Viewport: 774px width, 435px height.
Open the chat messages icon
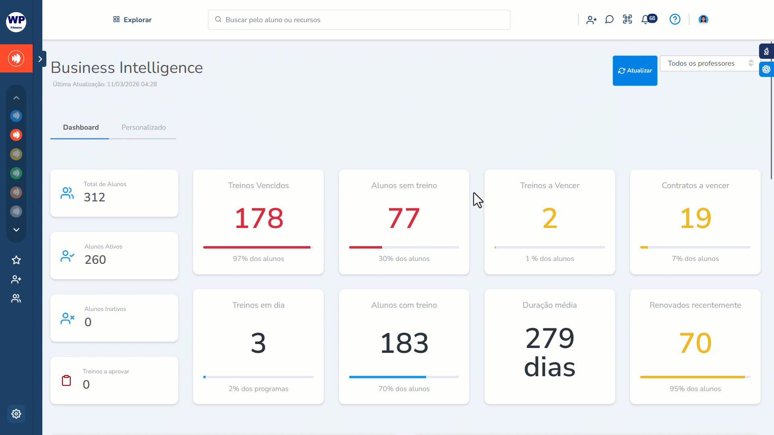pos(609,19)
